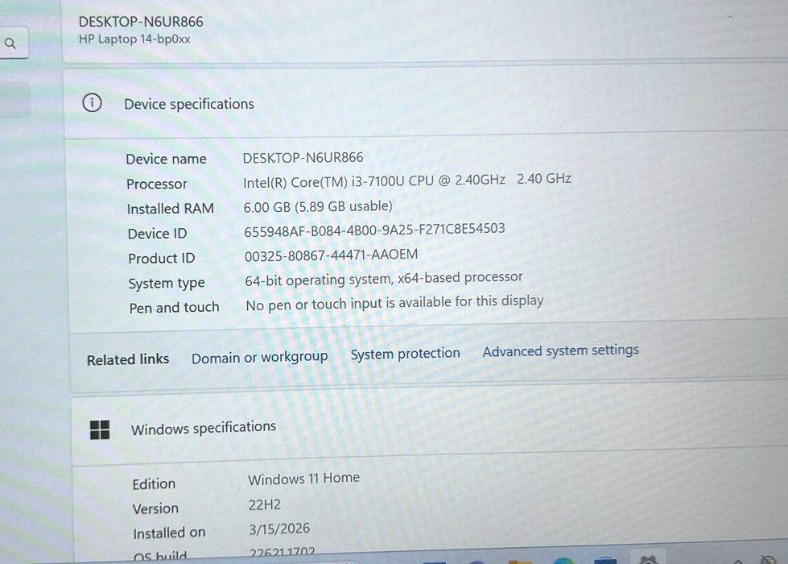Select the 3/15/2026 installed date
This screenshot has height=564, width=788.
coord(279,529)
